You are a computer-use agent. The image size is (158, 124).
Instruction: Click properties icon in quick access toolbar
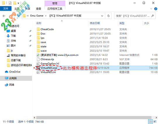(10, 3)
